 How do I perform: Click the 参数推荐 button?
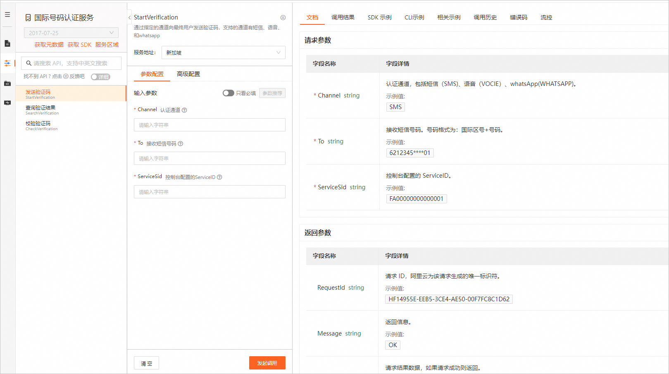[272, 93]
